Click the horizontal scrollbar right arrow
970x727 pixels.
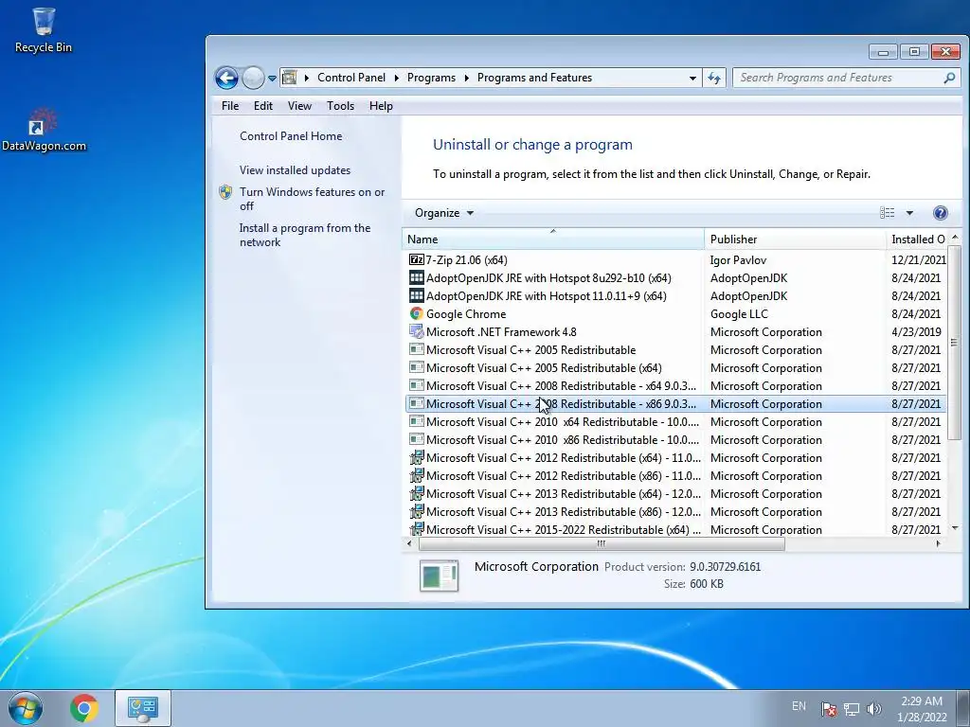click(939, 544)
